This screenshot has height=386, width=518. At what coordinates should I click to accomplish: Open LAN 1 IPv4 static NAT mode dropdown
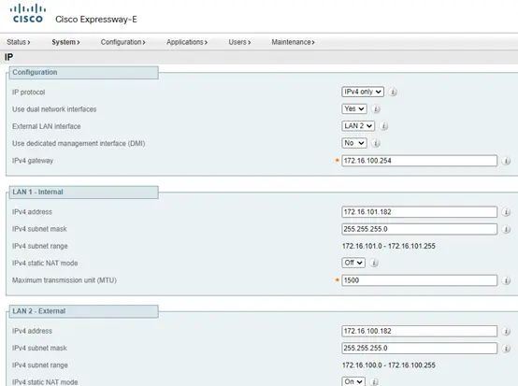(353, 263)
